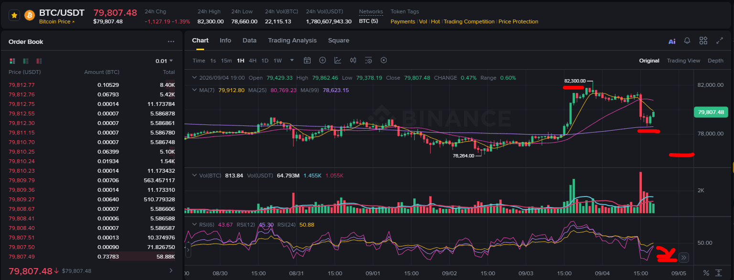Click the favorite star icon for BTC/USDT
The image size is (734, 280).
(x=14, y=15)
